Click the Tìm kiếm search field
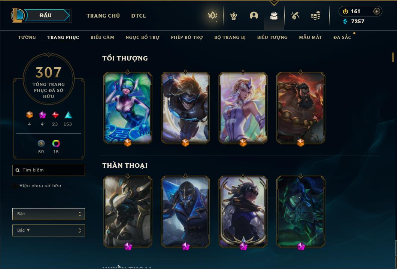Image resolution: width=397 pixels, height=269 pixels. click(x=49, y=170)
